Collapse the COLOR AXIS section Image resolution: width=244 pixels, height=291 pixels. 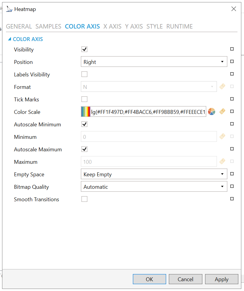click(x=10, y=39)
